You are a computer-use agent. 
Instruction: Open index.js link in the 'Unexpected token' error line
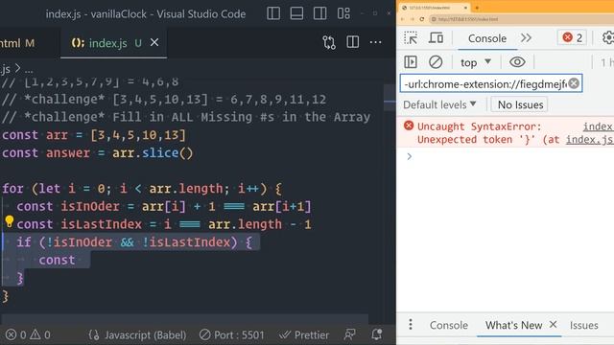590,140
